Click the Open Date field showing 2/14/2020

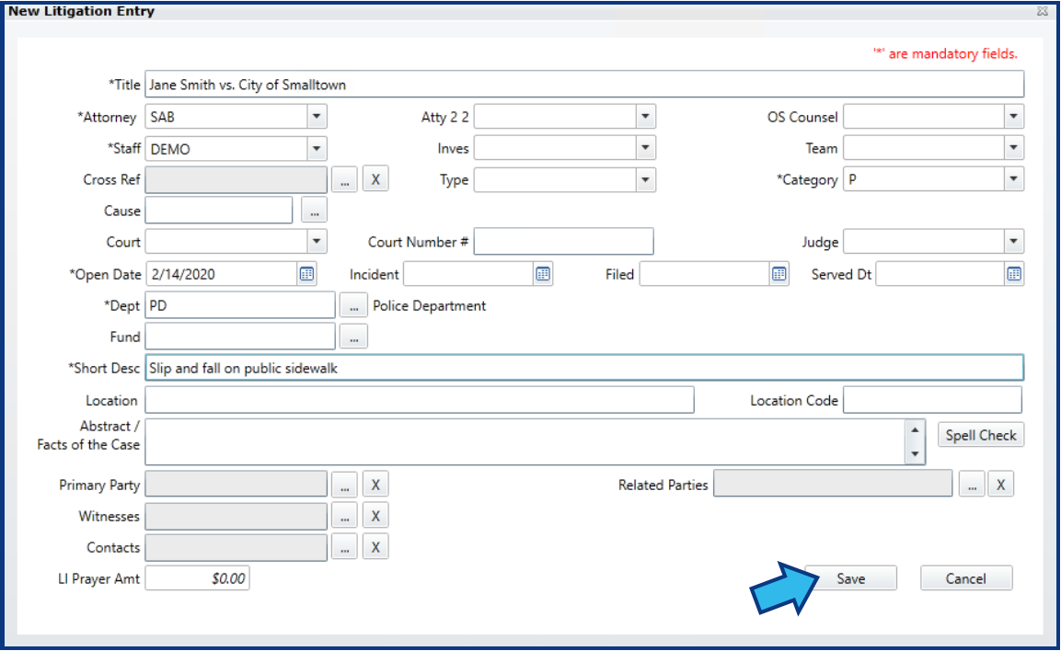tap(222, 274)
